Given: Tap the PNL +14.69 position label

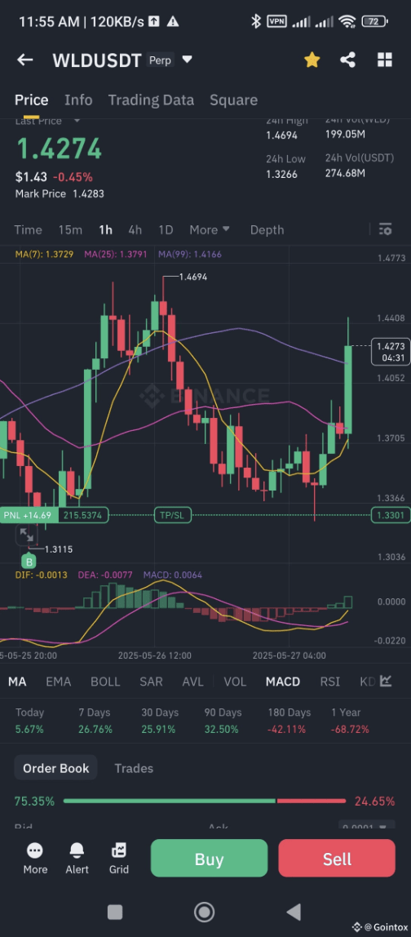Looking at the screenshot, I should pyautogui.click(x=29, y=515).
